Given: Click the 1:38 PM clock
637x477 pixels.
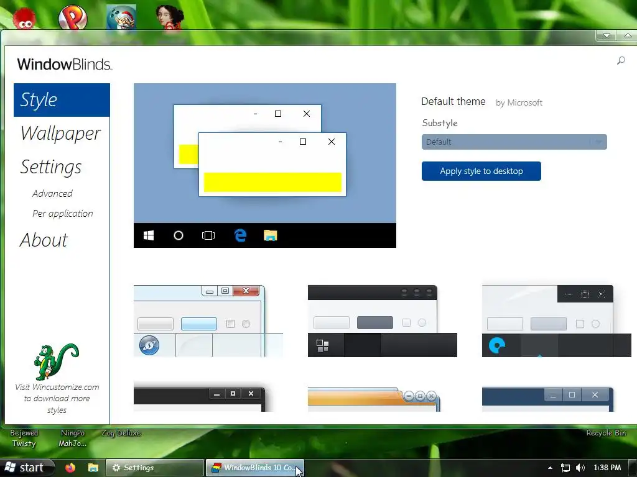Looking at the screenshot, I should (x=607, y=468).
